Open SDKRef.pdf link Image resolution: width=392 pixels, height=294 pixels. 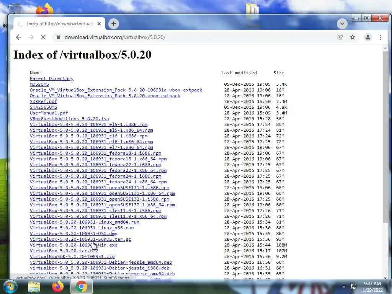coord(43,101)
